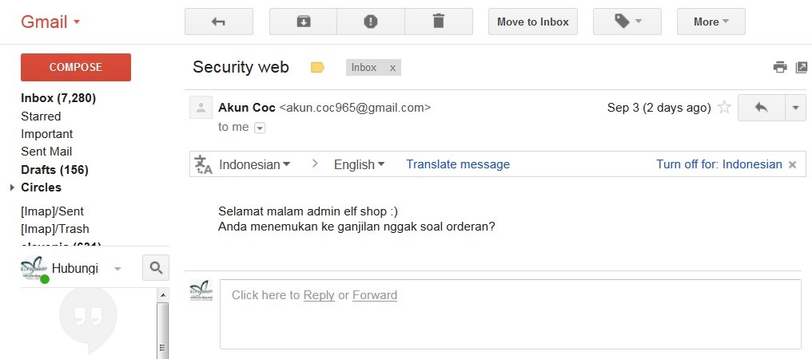The image size is (812, 359).
Task: Open the Sent Mail folder
Action: [46, 152]
